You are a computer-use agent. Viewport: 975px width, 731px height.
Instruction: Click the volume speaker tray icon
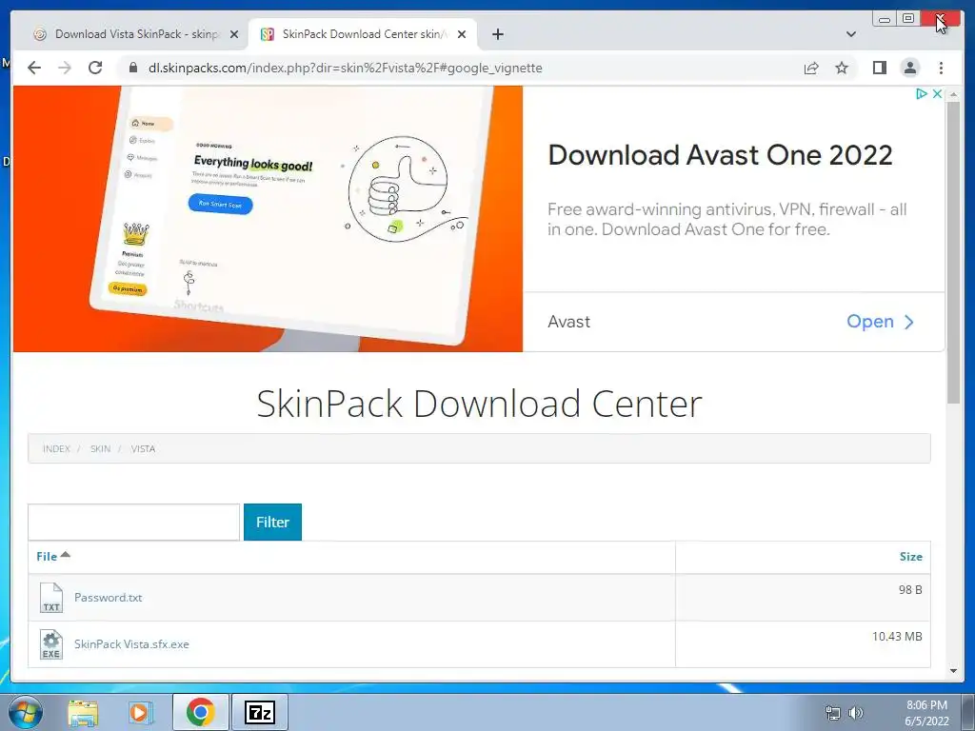click(856, 712)
